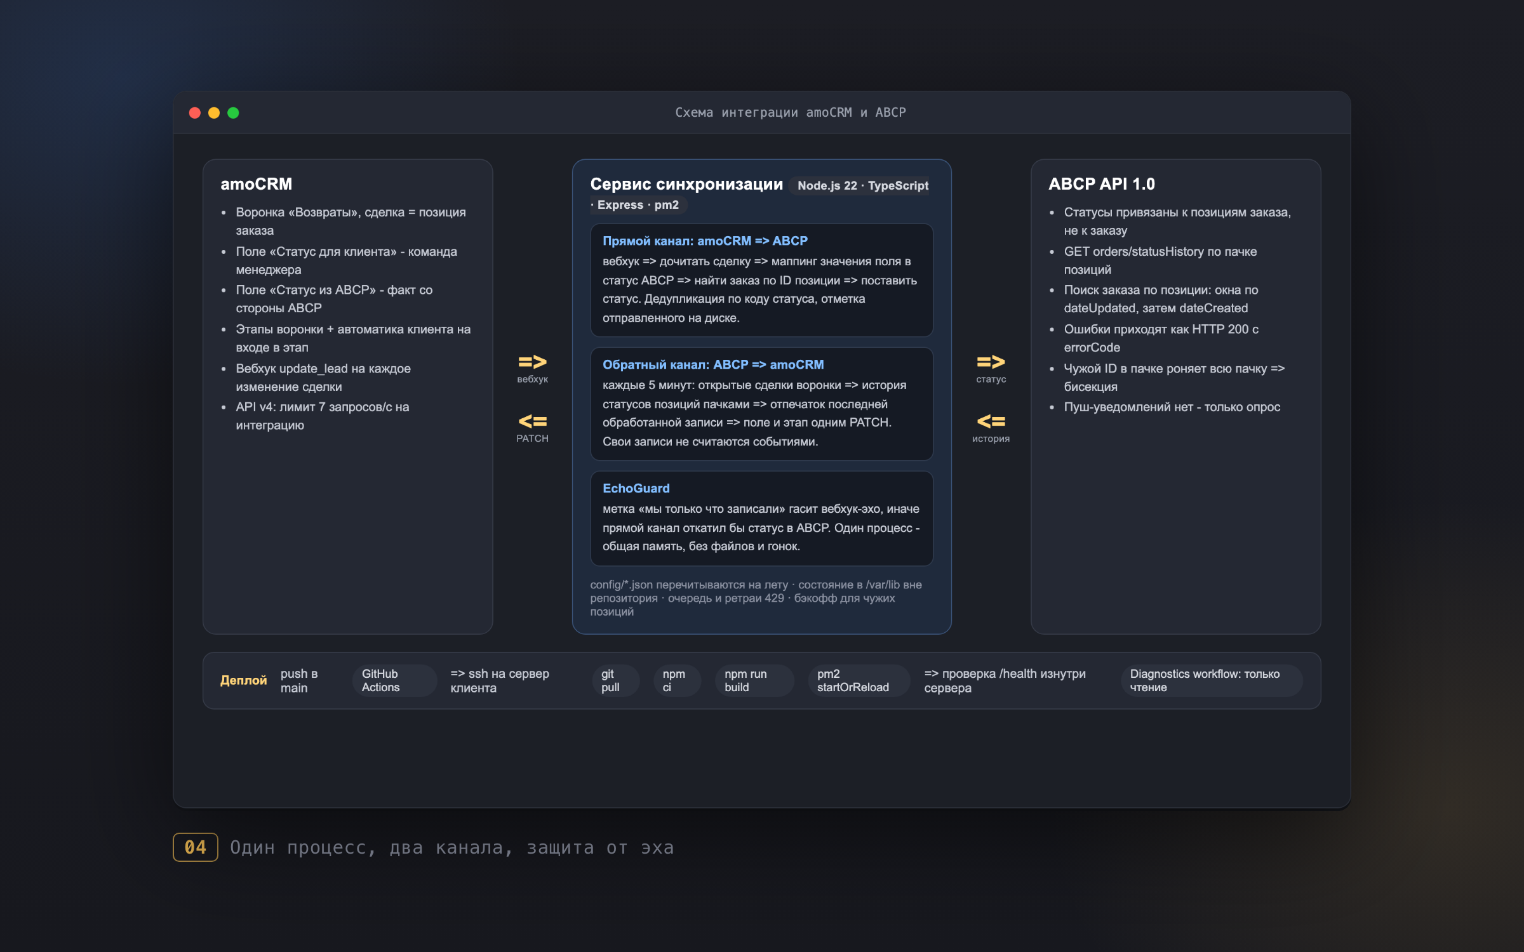The height and width of the screenshot is (952, 1524).
Task: Select the bullet about «Статус из ABCP» field
Action: [x=334, y=299]
